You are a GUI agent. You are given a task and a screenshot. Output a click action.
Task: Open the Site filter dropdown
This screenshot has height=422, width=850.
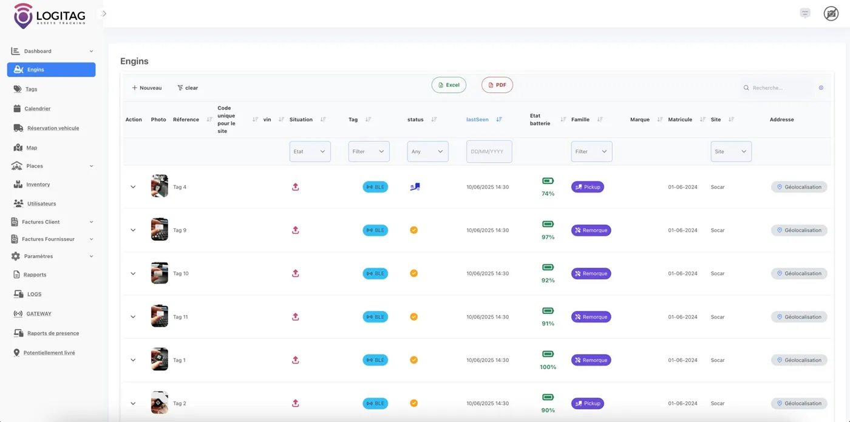(x=731, y=151)
